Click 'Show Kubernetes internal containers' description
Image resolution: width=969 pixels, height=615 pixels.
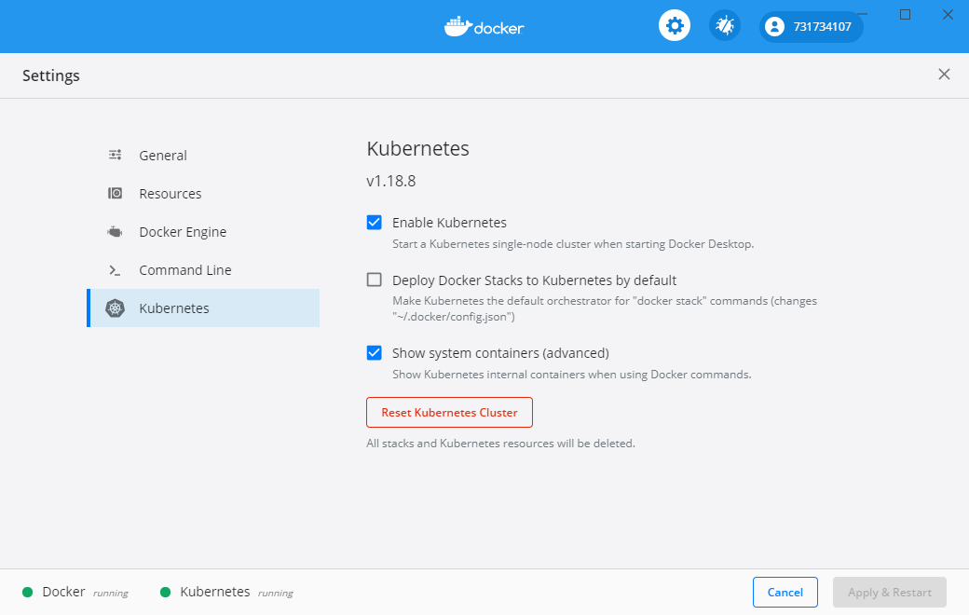572,375
